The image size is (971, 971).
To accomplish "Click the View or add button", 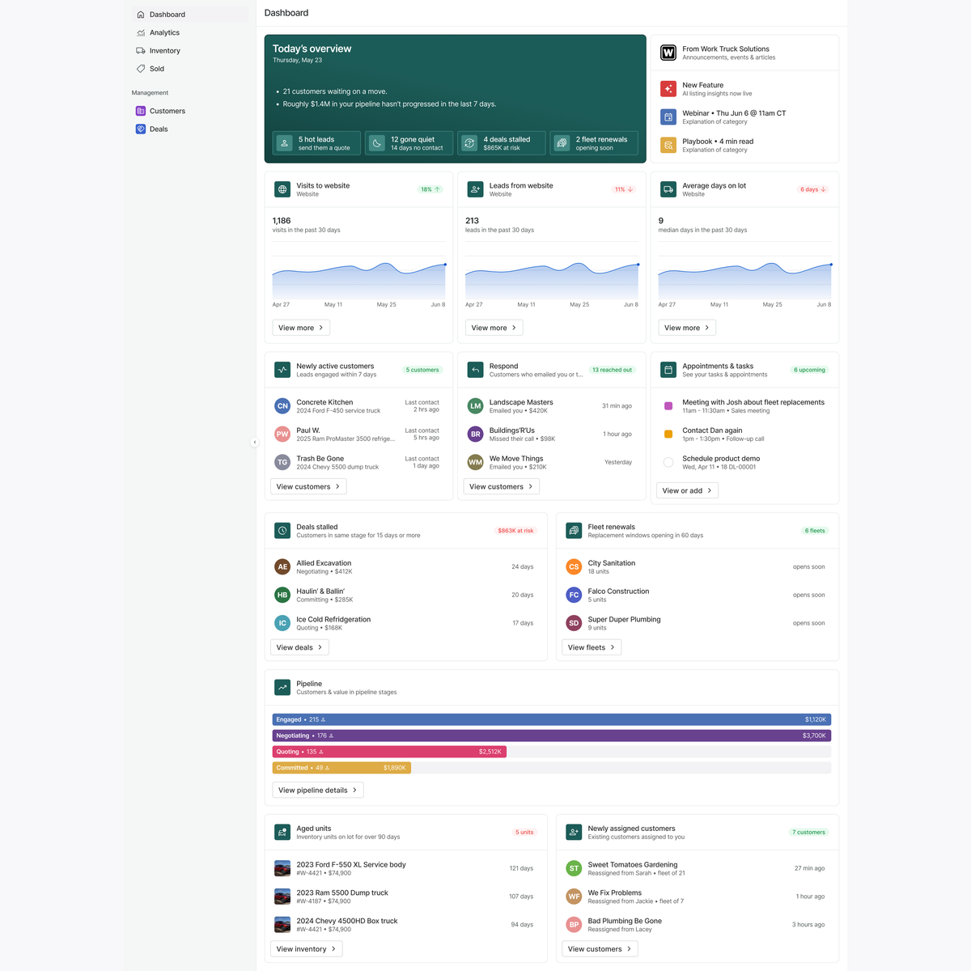I will [x=688, y=490].
